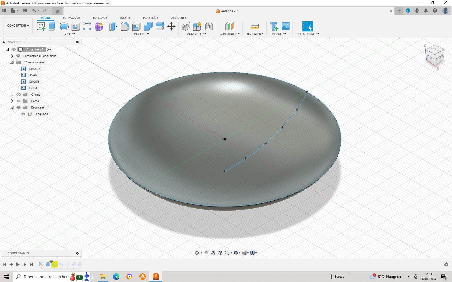Save the document with the disk icon
Screen dimensions: 452x282
(x=25, y=11)
